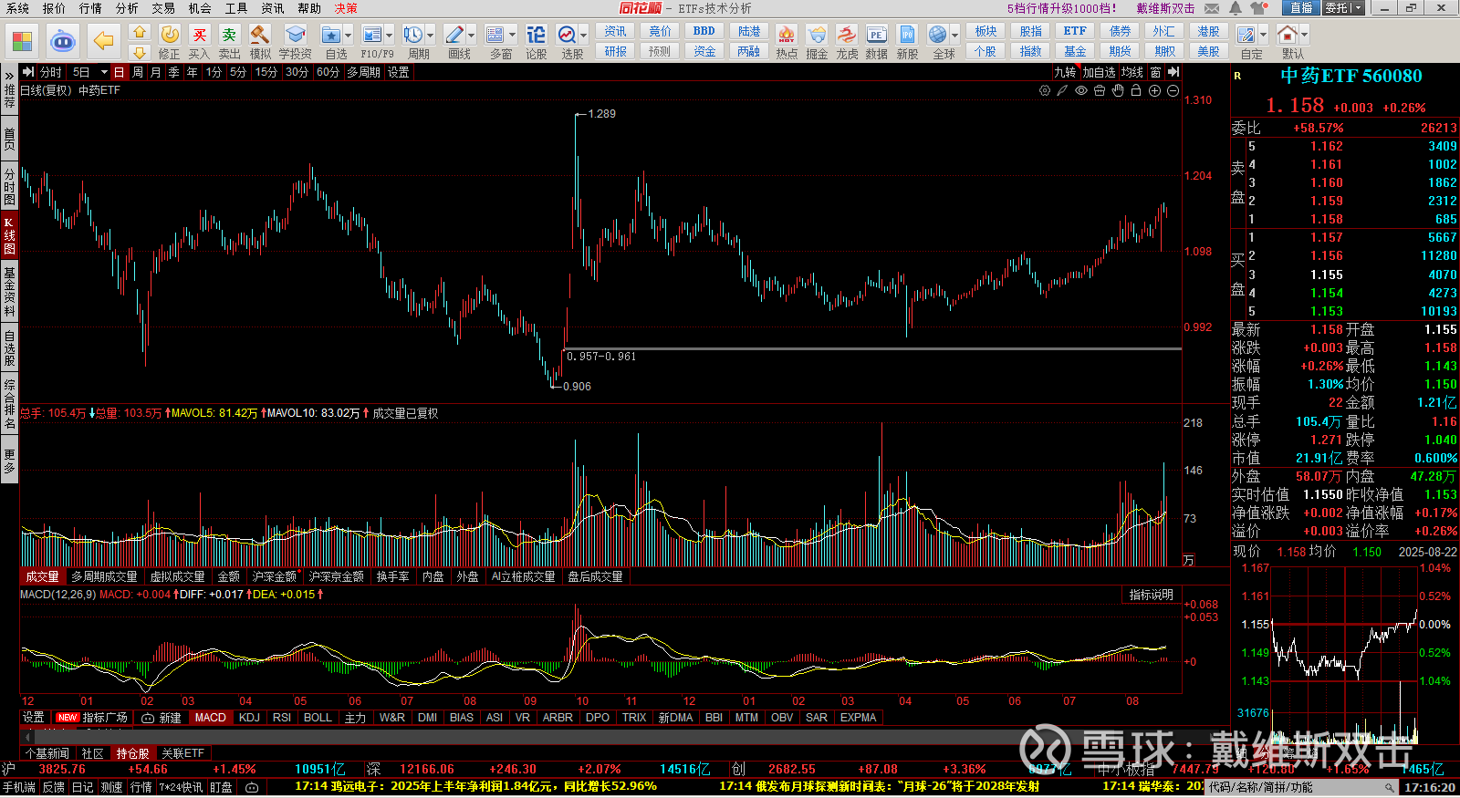Switch to KDJ indicator tab
1460x798 pixels.
(x=249, y=718)
